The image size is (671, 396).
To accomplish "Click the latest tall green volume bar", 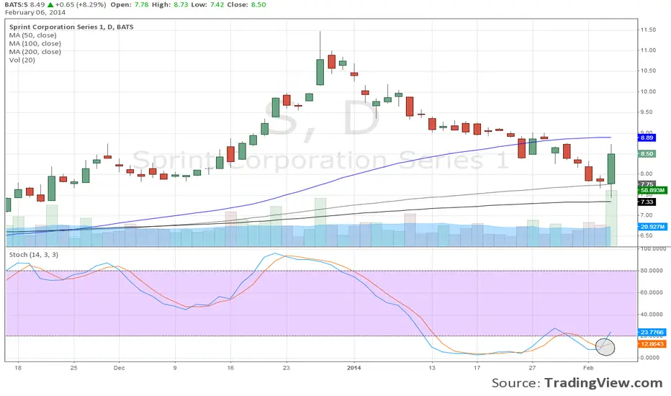I will (611, 218).
